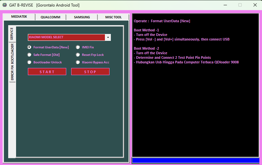This screenshot has height=165, width=262.
Task: Close the GAT B-REVISE window
Action: (255, 5)
